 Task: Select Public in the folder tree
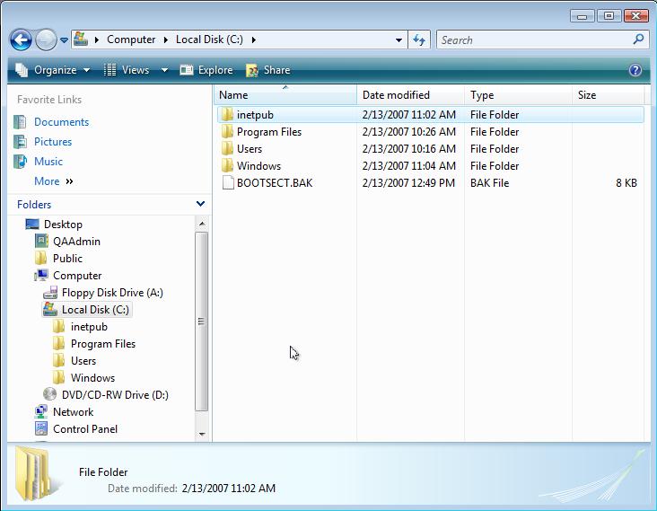pos(67,259)
